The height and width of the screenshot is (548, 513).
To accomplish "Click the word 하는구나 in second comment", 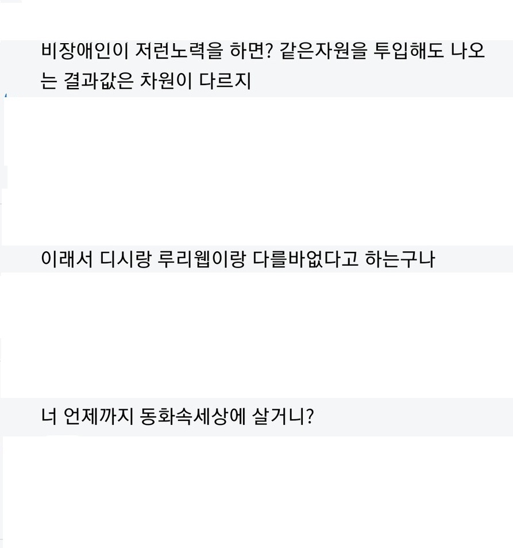I will pos(400,259).
